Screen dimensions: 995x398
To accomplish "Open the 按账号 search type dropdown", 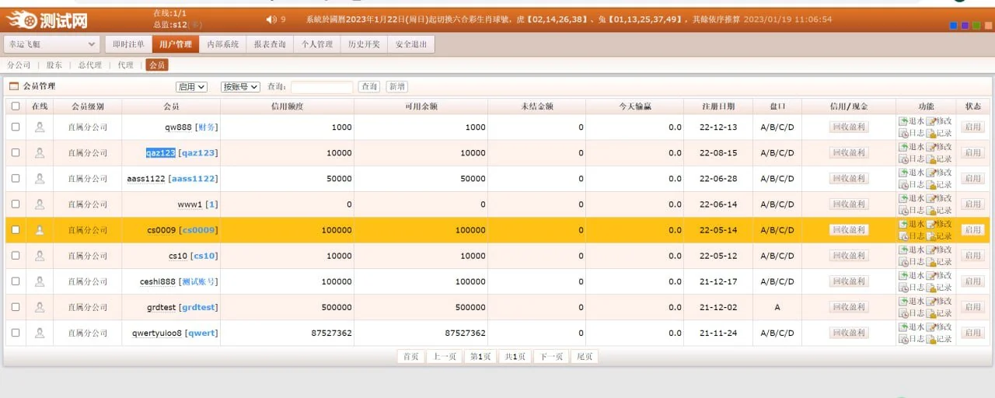I will (240, 87).
